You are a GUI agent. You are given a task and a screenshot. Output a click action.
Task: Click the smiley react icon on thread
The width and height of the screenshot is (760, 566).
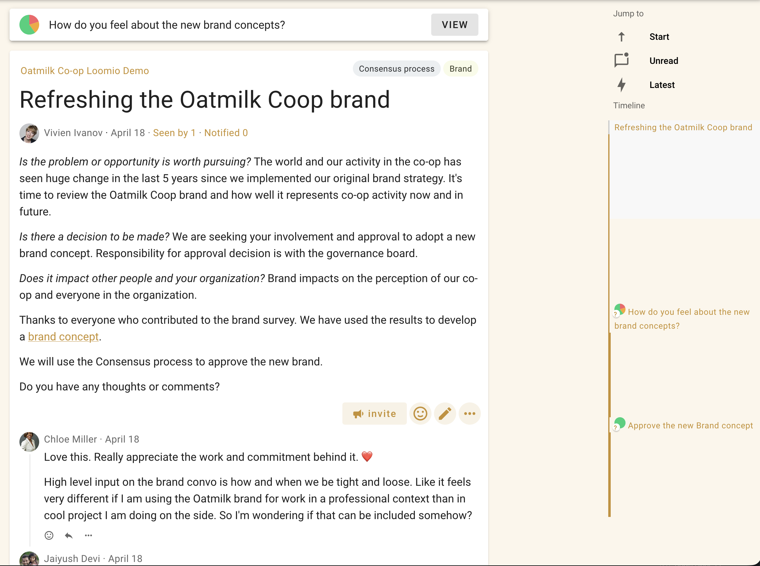(x=420, y=414)
